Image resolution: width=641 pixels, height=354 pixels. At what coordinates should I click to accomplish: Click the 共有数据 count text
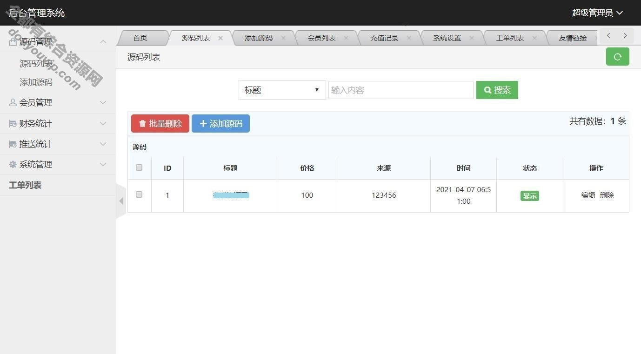click(598, 121)
